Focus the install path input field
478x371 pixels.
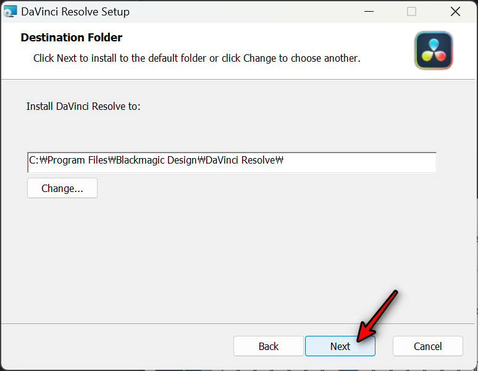[x=232, y=162]
